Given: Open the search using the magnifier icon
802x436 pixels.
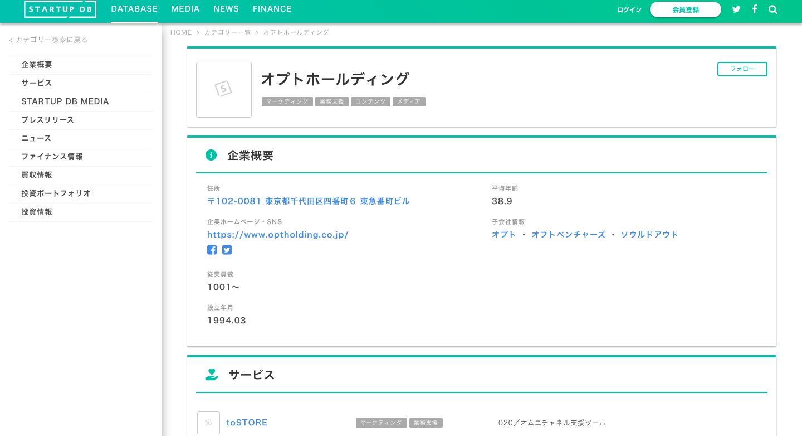Looking at the screenshot, I should [x=773, y=9].
